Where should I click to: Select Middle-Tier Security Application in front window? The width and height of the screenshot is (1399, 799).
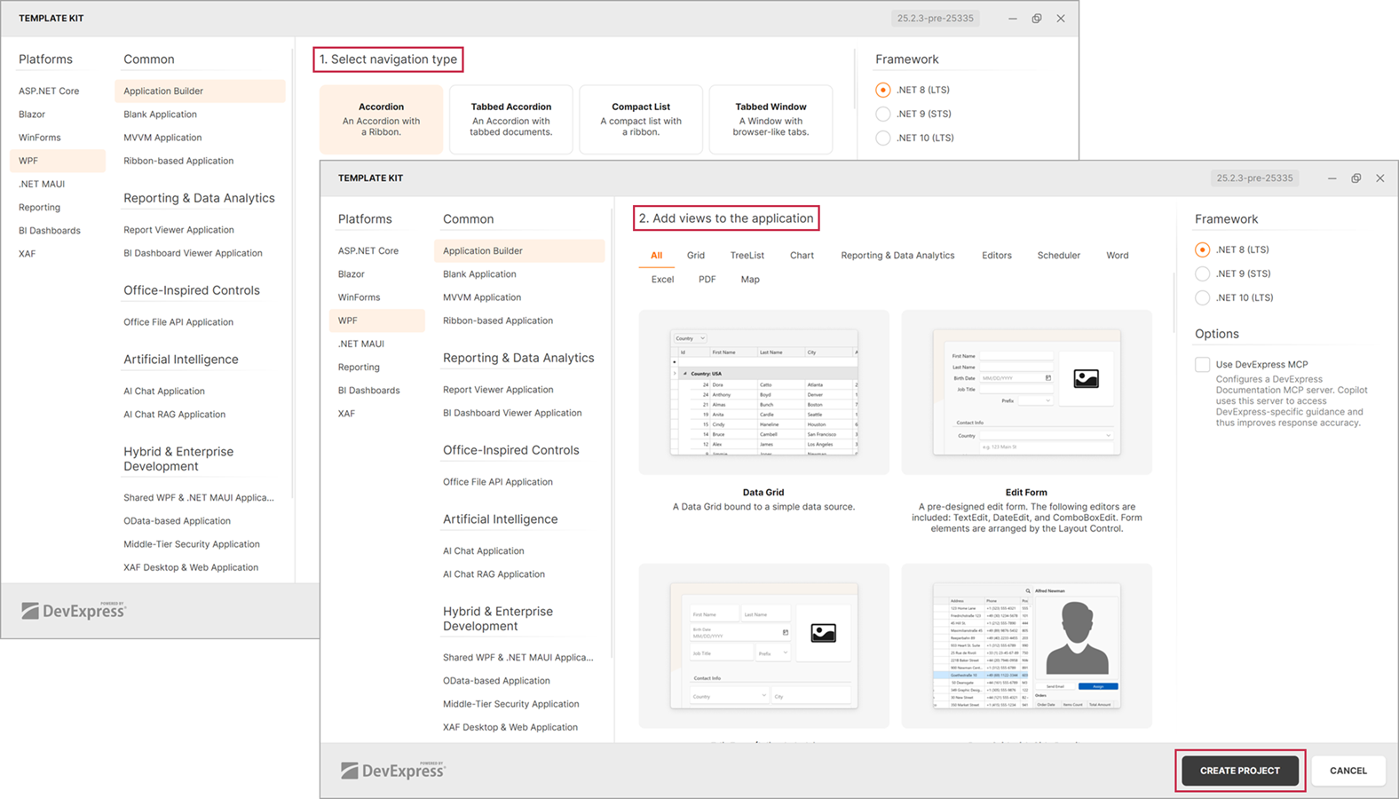(510, 704)
